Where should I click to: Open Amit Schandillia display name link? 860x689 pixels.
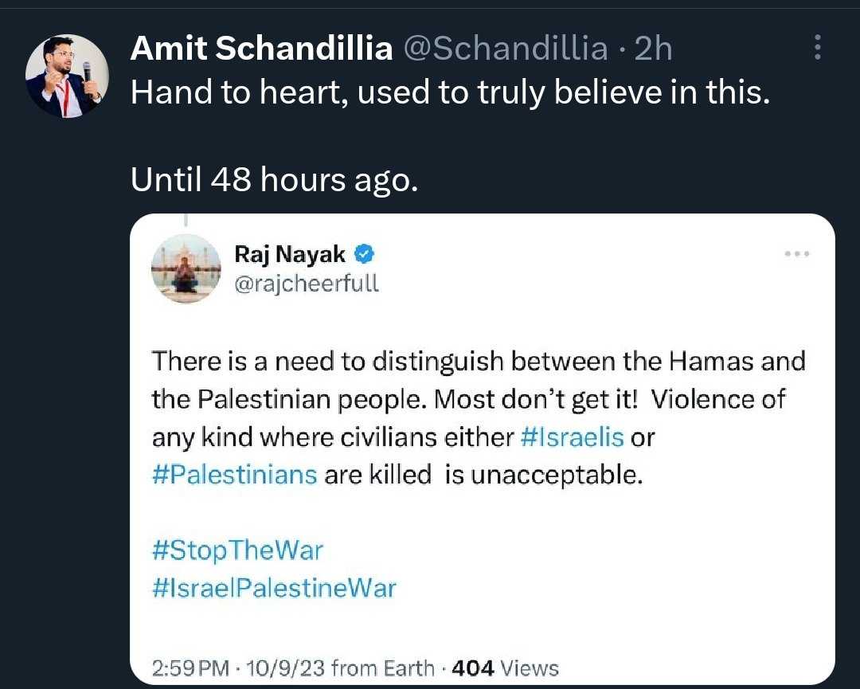[x=261, y=49]
